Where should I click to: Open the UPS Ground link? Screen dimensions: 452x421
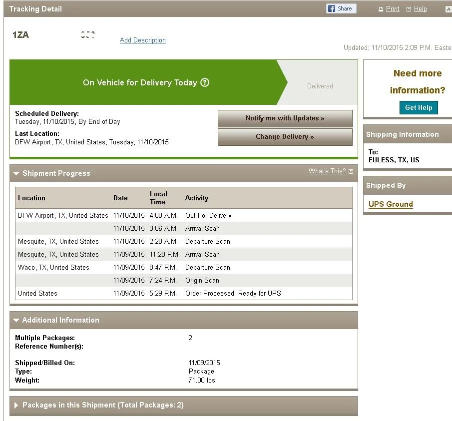click(391, 204)
